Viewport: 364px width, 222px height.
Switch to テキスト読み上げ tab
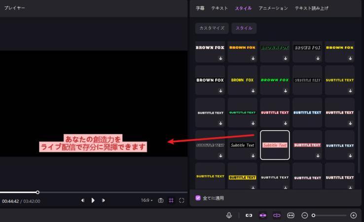point(311,8)
